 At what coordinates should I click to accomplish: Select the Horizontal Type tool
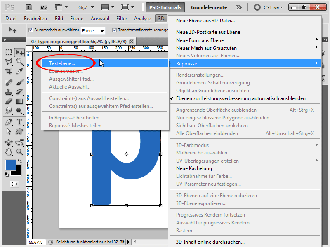click(19, 121)
